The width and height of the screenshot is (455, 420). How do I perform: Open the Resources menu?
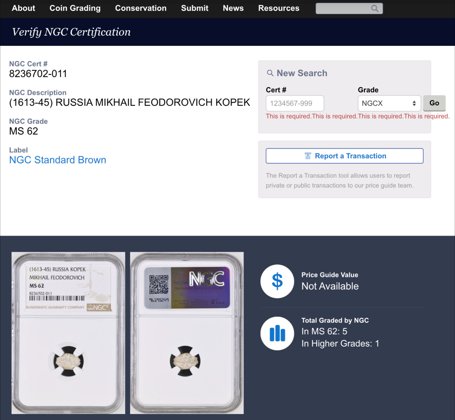pos(279,8)
